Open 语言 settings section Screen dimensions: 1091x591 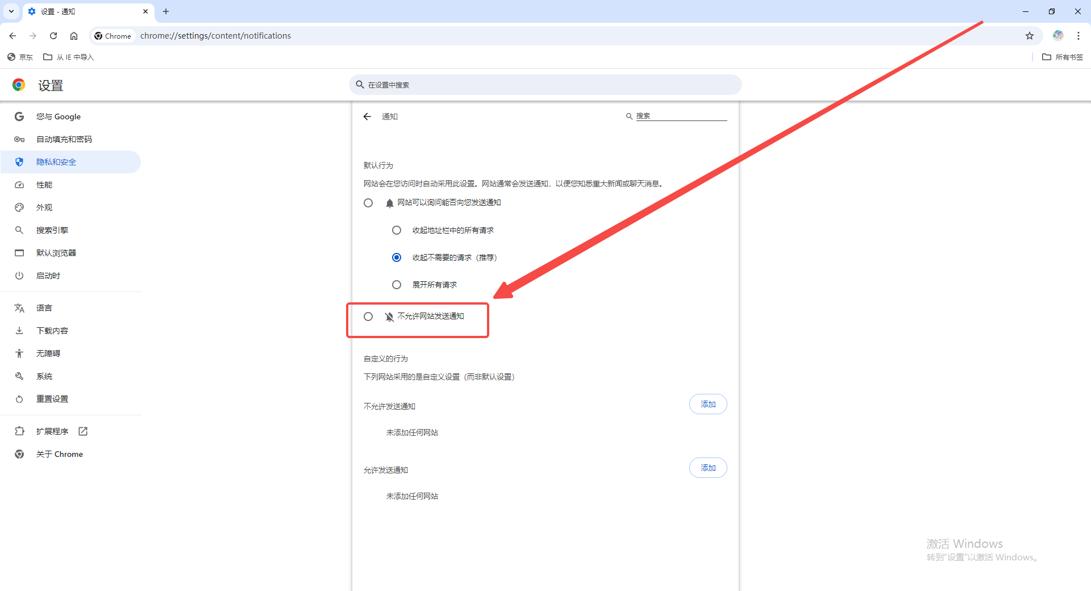pyautogui.click(x=70, y=308)
